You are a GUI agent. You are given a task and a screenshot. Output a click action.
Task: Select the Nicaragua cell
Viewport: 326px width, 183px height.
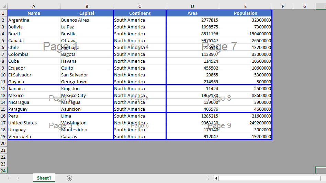click(x=34, y=102)
